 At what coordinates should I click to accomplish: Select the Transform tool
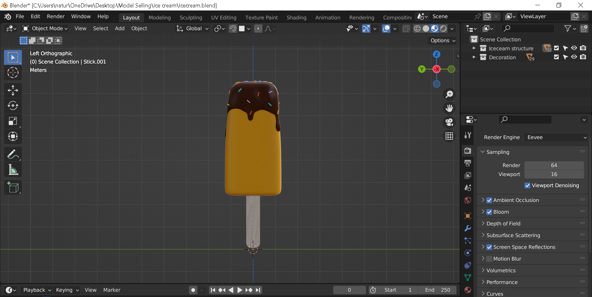coord(13,136)
